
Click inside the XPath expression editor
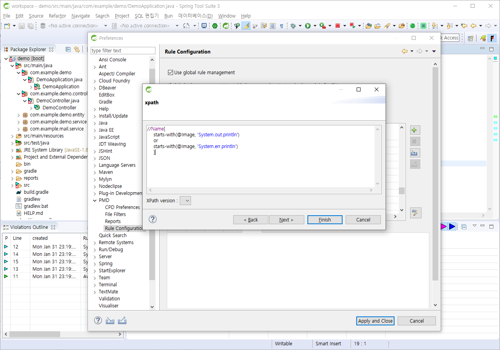[x=261, y=156]
